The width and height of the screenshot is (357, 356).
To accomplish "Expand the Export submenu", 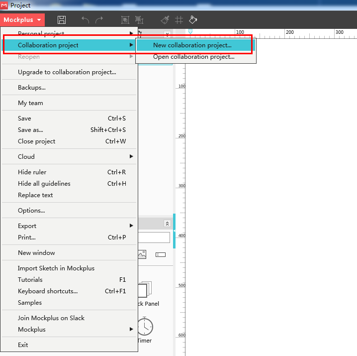I will pyautogui.click(x=69, y=226).
